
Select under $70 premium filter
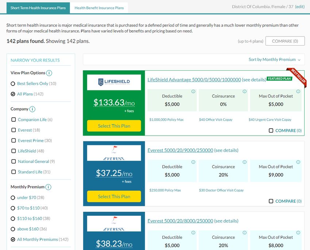coord(13,198)
